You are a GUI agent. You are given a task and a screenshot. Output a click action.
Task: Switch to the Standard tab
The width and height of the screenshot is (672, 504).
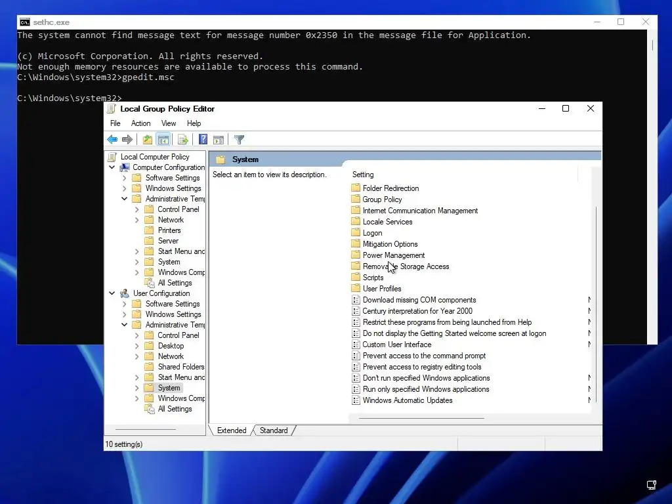[x=274, y=430]
